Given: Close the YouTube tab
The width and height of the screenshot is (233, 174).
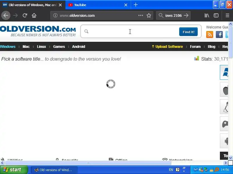Looking at the screenshot, I should (126, 5).
